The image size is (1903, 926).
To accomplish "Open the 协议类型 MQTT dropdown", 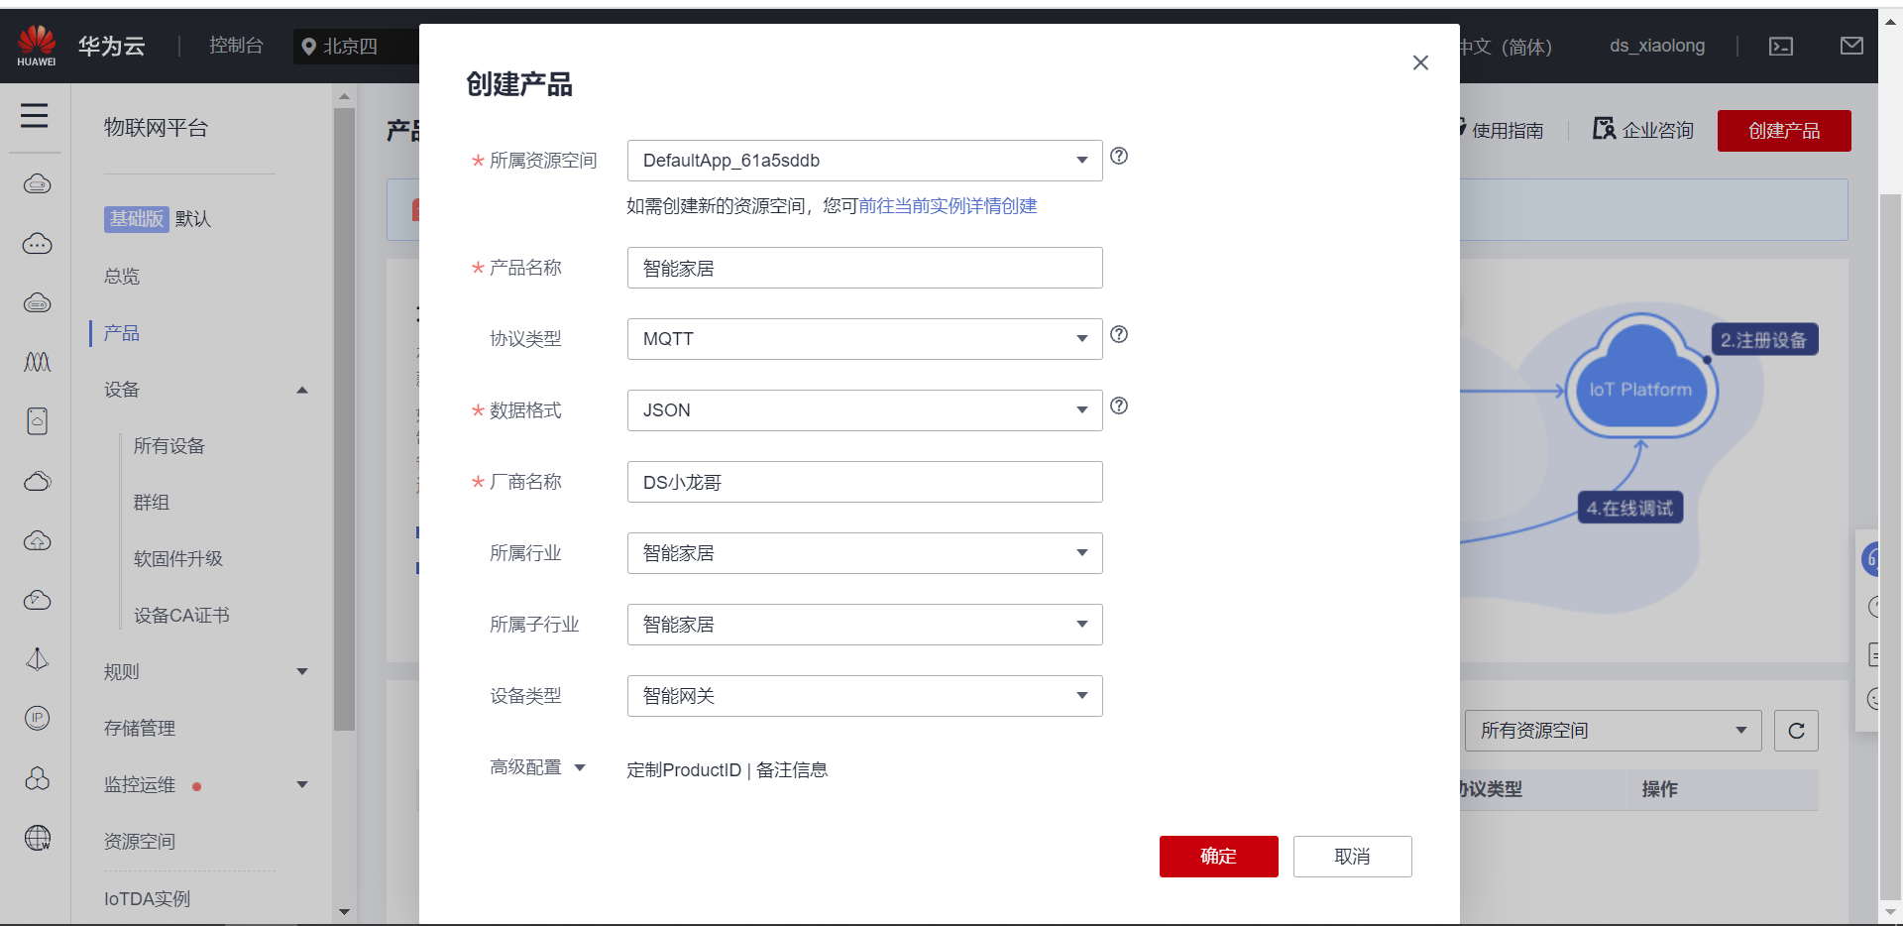I will click(x=864, y=339).
